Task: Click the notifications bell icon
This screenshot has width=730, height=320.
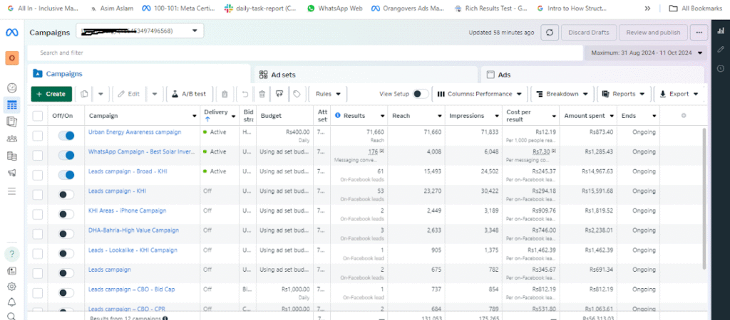Action: pyautogui.click(x=11, y=302)
